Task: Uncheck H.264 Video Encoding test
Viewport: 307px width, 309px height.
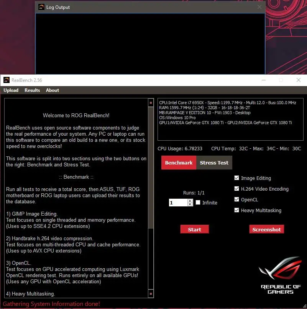Action: pyautogui.click(x=236, y=189)
